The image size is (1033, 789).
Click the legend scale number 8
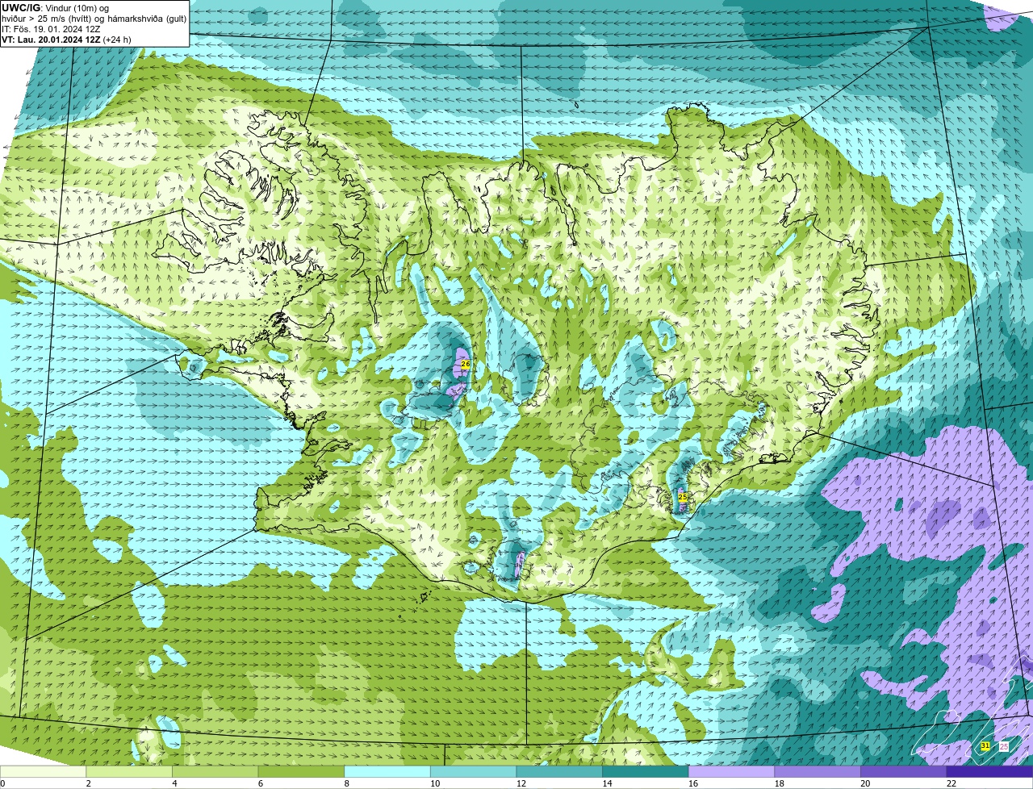click(346, 783)
